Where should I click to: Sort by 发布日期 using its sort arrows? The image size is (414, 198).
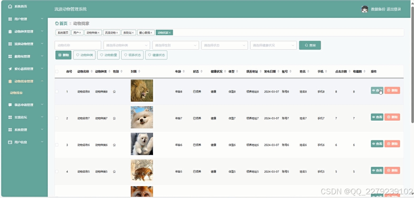(279, 72)
